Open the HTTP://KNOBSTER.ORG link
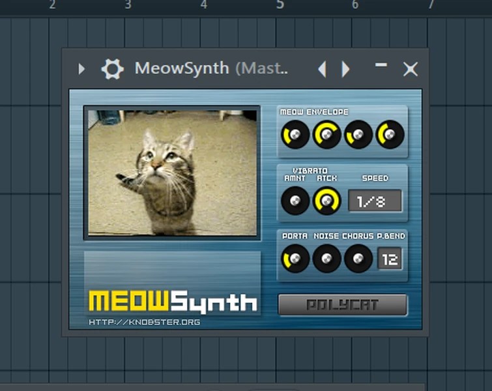This screenshot has height=391, width=492. pos(145,323)
